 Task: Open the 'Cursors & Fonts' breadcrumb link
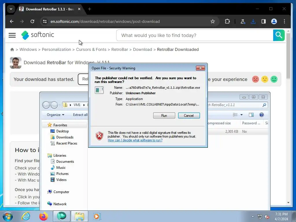[x=91, y=49]
